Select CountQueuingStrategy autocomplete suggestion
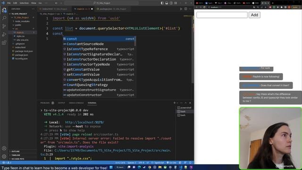Viewport: 302px width, 170px height. [x=99, y=85]
